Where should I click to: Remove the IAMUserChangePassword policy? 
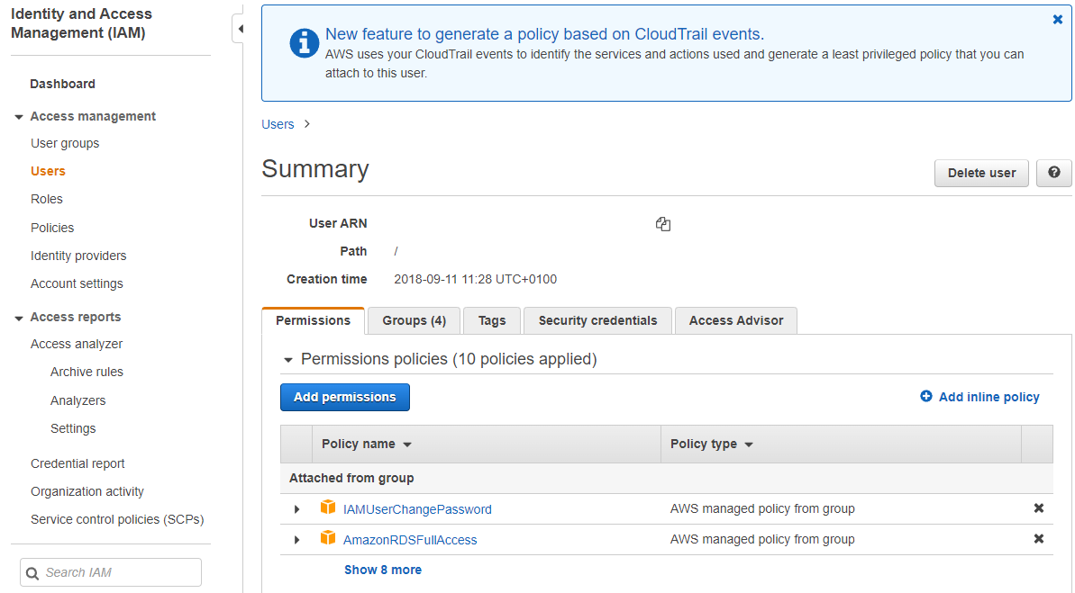[x=1038, y=508]
